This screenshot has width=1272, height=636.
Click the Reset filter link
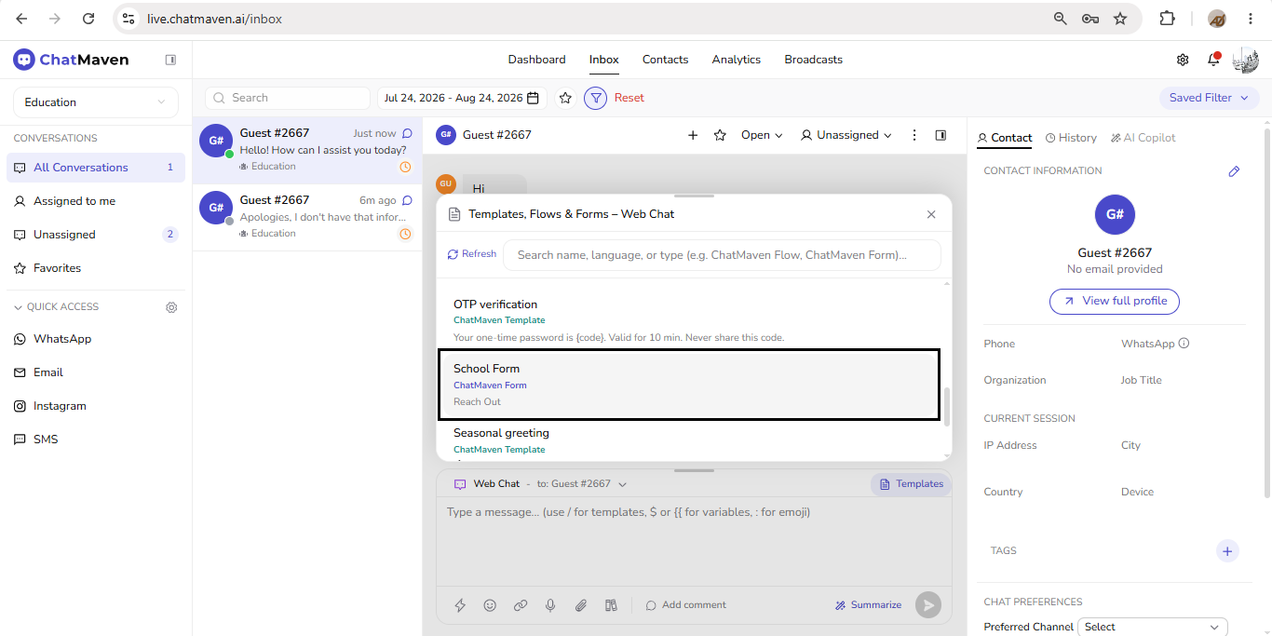tap(629, 98)
